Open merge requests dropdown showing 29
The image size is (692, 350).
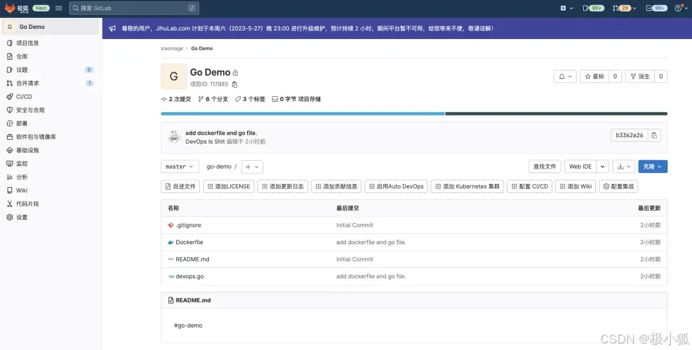(x=625, y=8)
